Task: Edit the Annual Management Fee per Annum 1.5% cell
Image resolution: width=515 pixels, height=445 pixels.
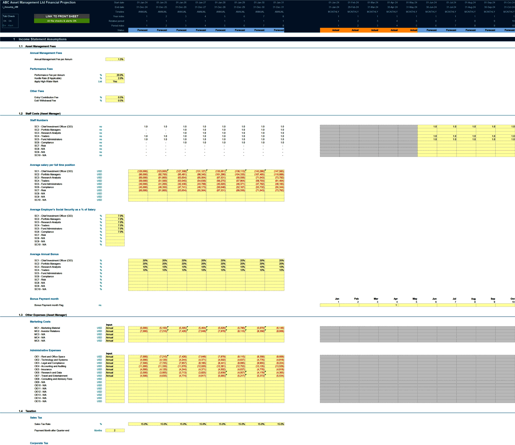Action: [x=115, y=59]
